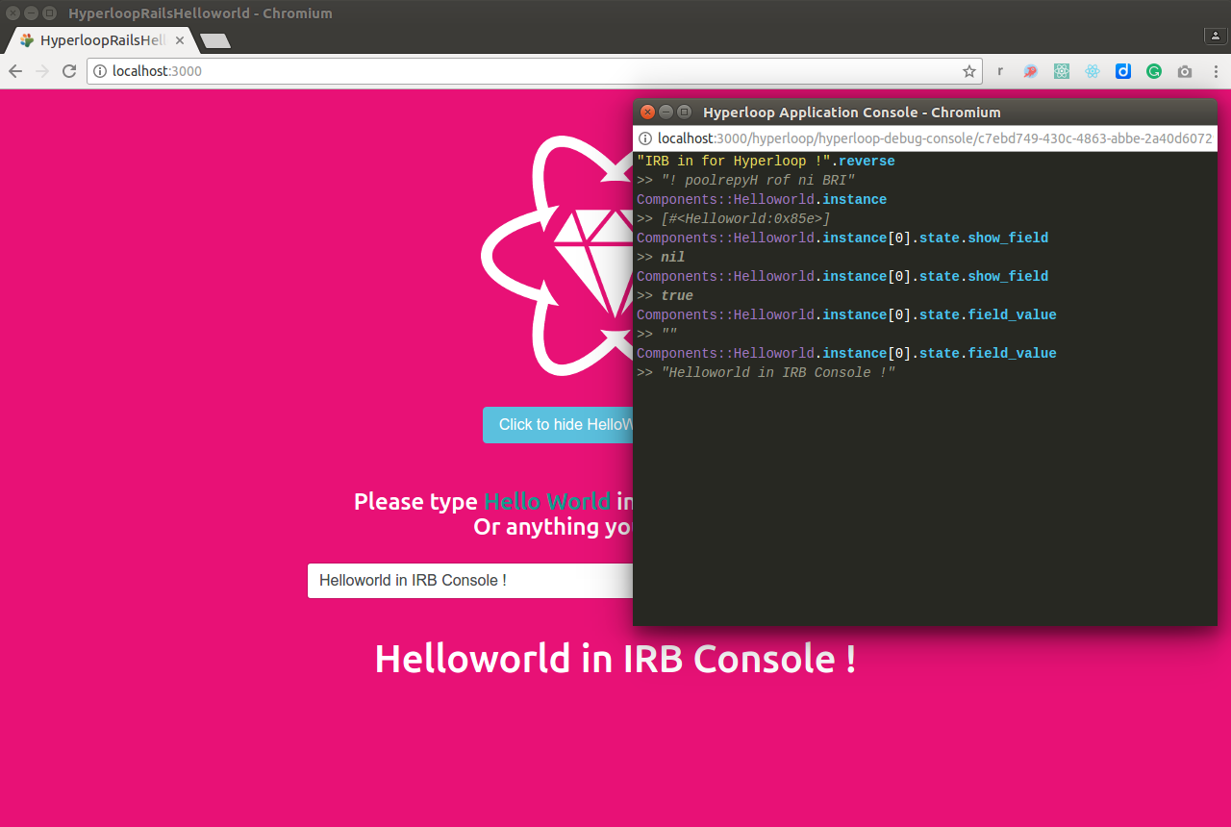
Task: Open the rocket extension icon
Action: click(x=1030, y=71)
